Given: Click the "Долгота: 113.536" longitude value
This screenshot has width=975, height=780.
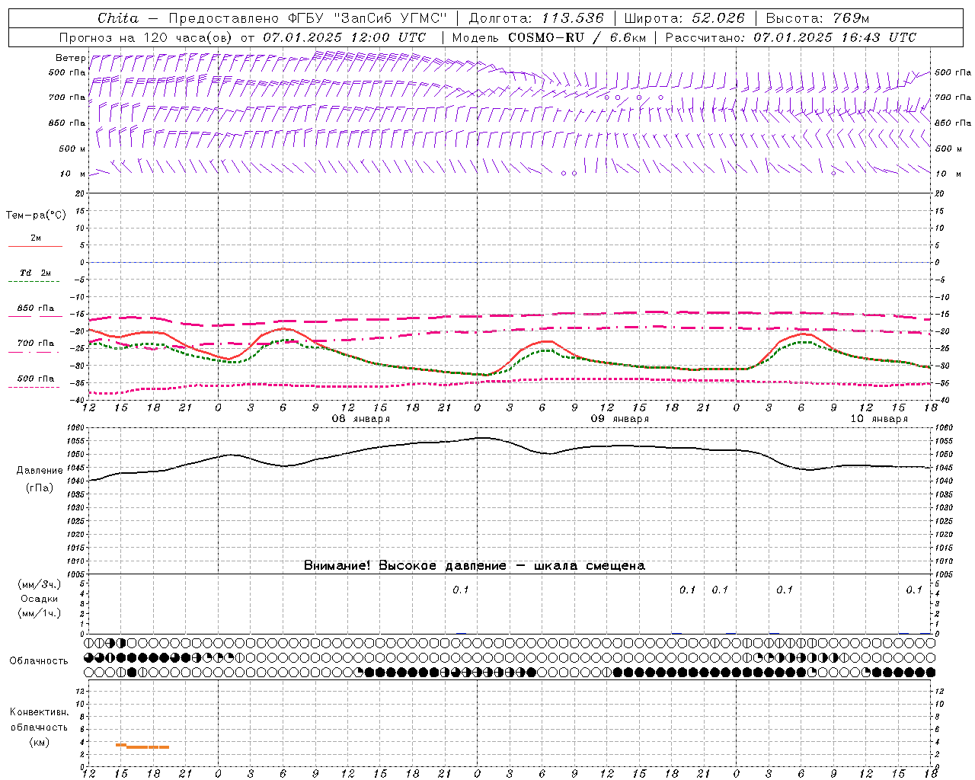Looking at the screenshot, I should coord(536,18).
